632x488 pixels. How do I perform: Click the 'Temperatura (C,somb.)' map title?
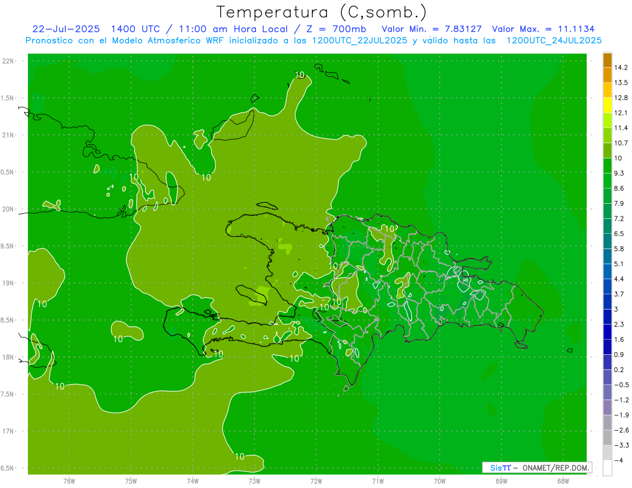click(322, 12)
